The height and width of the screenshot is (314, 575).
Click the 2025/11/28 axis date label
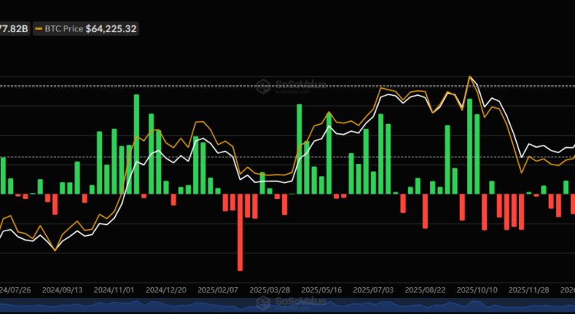point(529,290)
